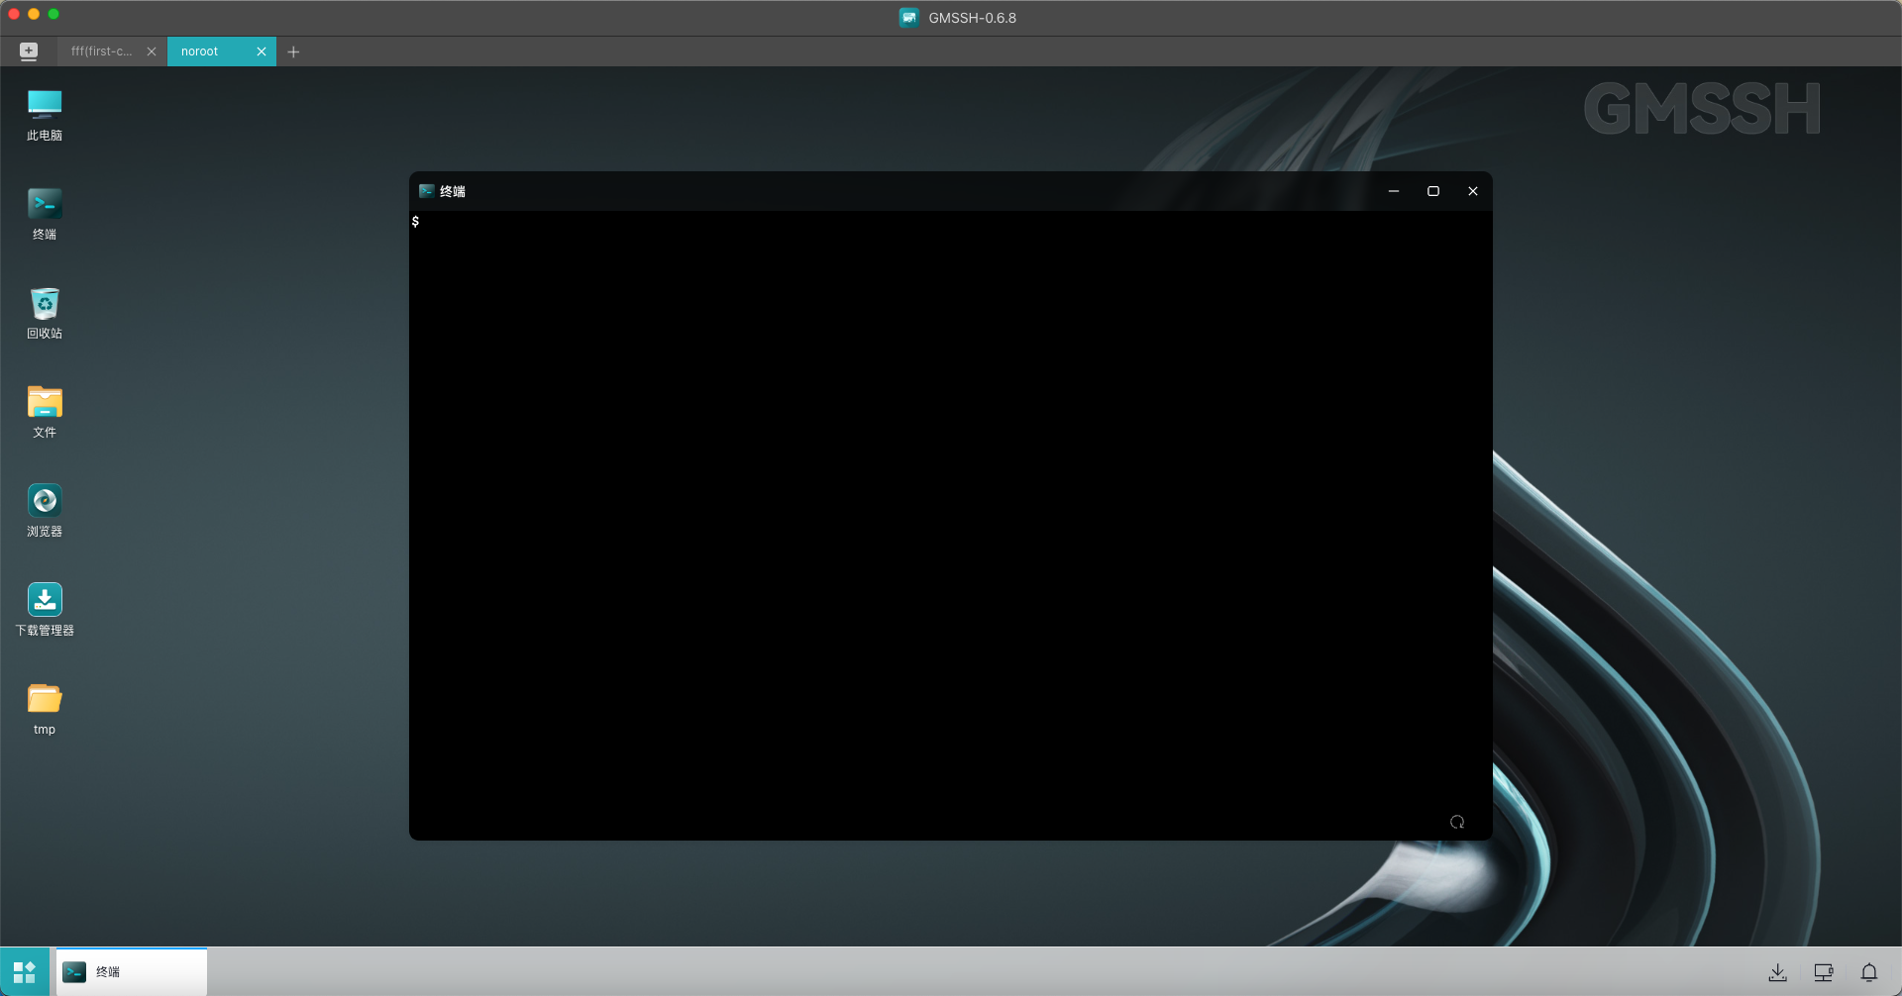1902x996 pixels.
Task: Click the new connection icon left of tabs
Action: (29, 51)
